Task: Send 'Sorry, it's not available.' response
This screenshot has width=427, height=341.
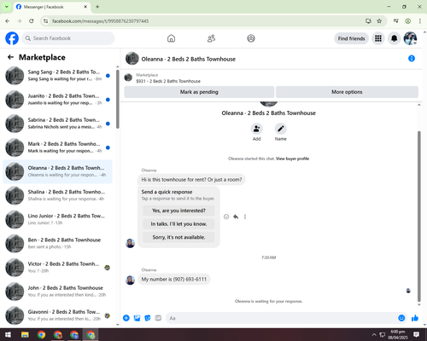Action: coord(178,237)
